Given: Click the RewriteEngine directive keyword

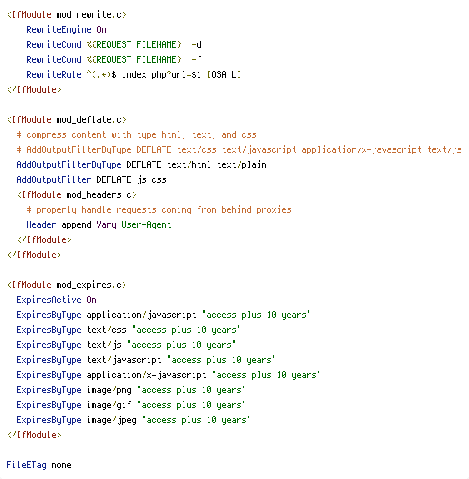Looking at the screenshot, I should click(x=58, y=30).
